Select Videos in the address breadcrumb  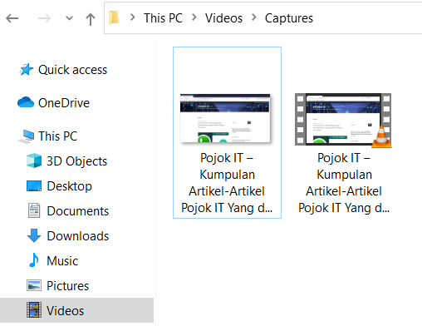pos(223,18)
